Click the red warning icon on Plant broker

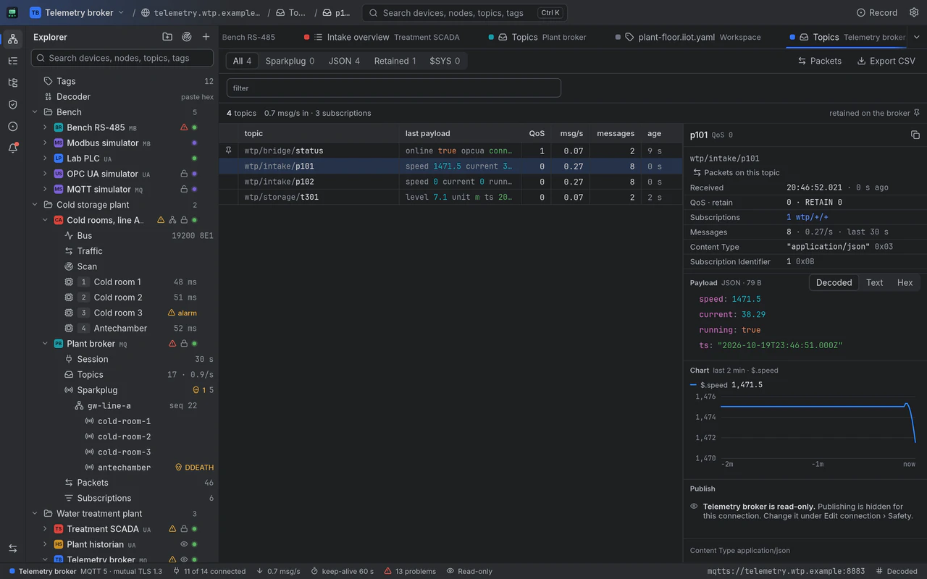(x=172, y=344)
